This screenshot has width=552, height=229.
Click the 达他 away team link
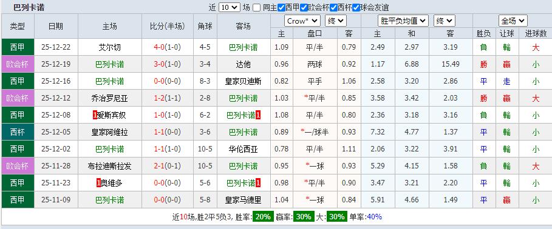(x=244, y=64)
